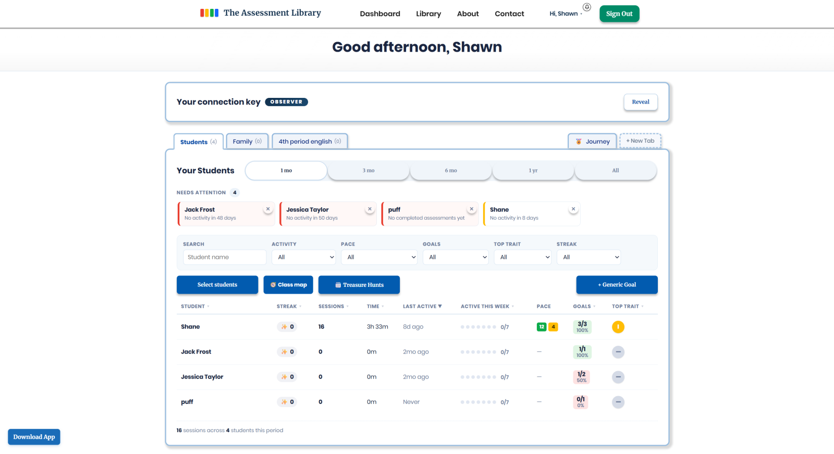Select the 6 mo period toggle
The image size is (834, 454).
451,171
